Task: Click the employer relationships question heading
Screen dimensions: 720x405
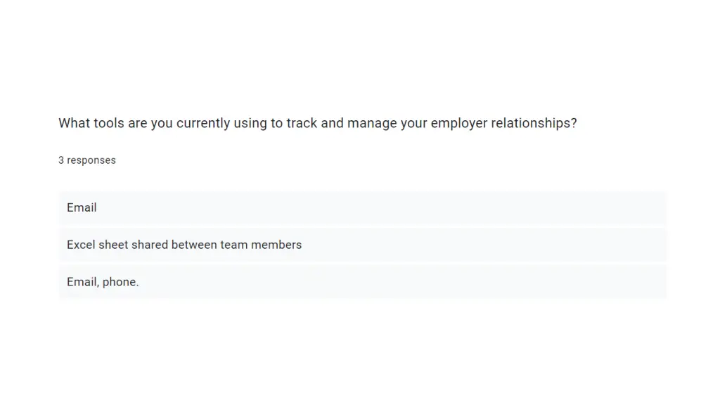Action: point(317,123)
